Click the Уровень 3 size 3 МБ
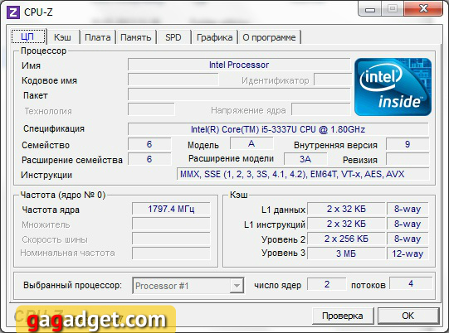 point(346,253)
